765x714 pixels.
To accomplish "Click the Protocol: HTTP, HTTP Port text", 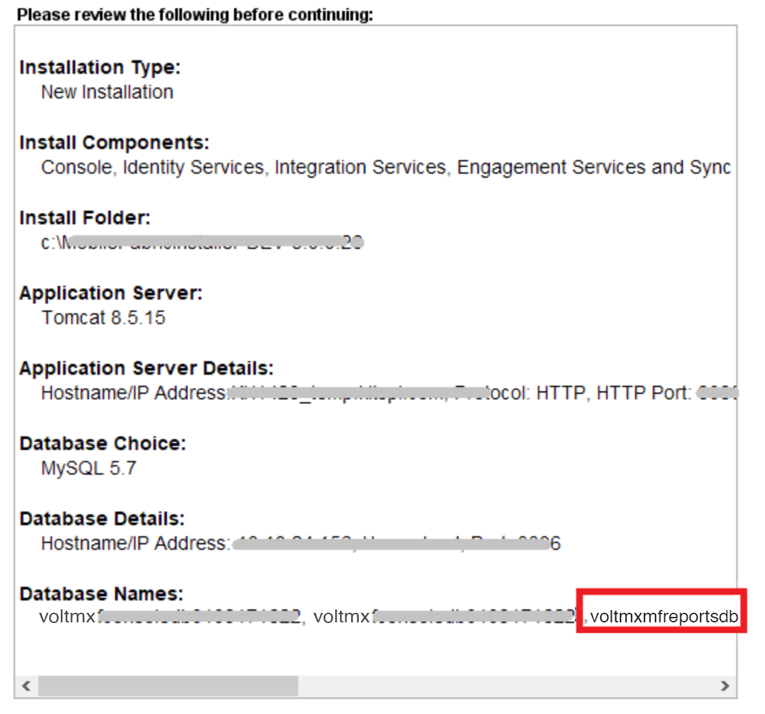I will [588, 393].
